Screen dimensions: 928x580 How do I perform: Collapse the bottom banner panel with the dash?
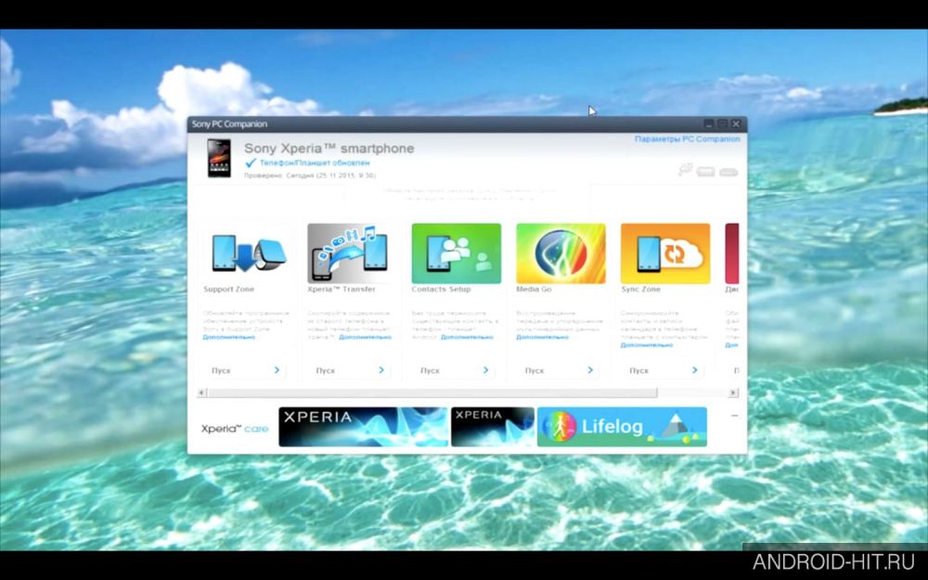734,416
